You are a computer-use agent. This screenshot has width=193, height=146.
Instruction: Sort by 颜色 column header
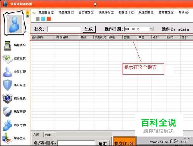115,37
